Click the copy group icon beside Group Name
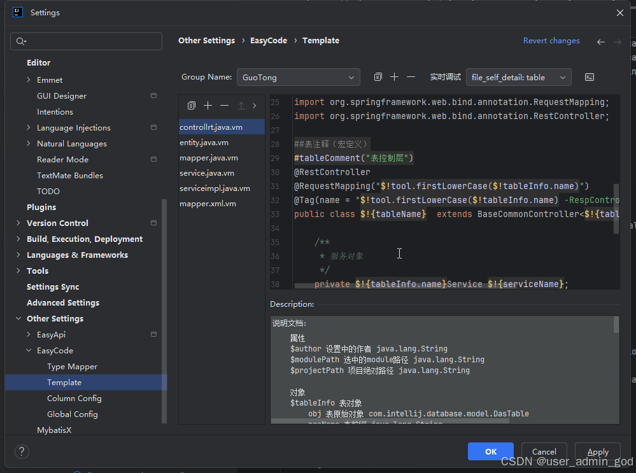Image resolution: width=636 pixels, height=473 pixels. [378, 76]
